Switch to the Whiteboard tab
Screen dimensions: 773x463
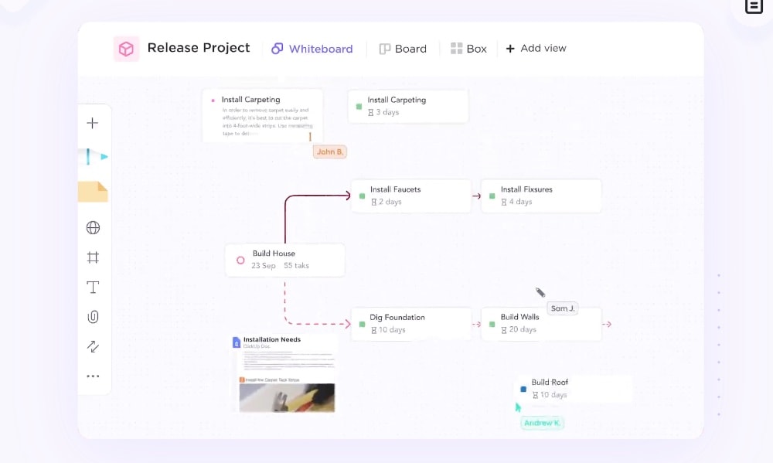pos(312,49)
